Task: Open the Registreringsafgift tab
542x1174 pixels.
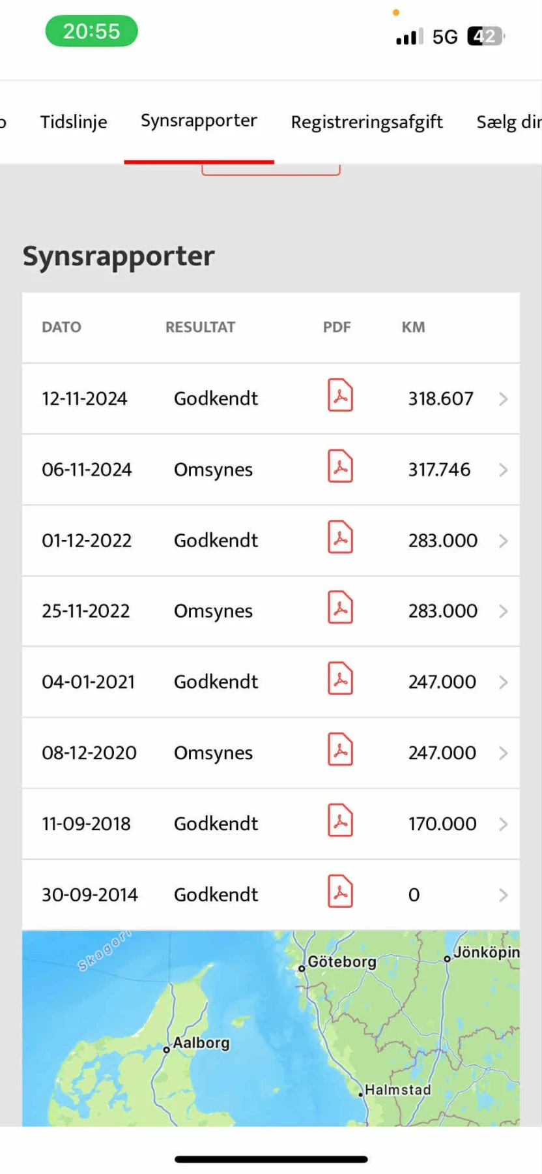Action: click(x=367, y=122)
